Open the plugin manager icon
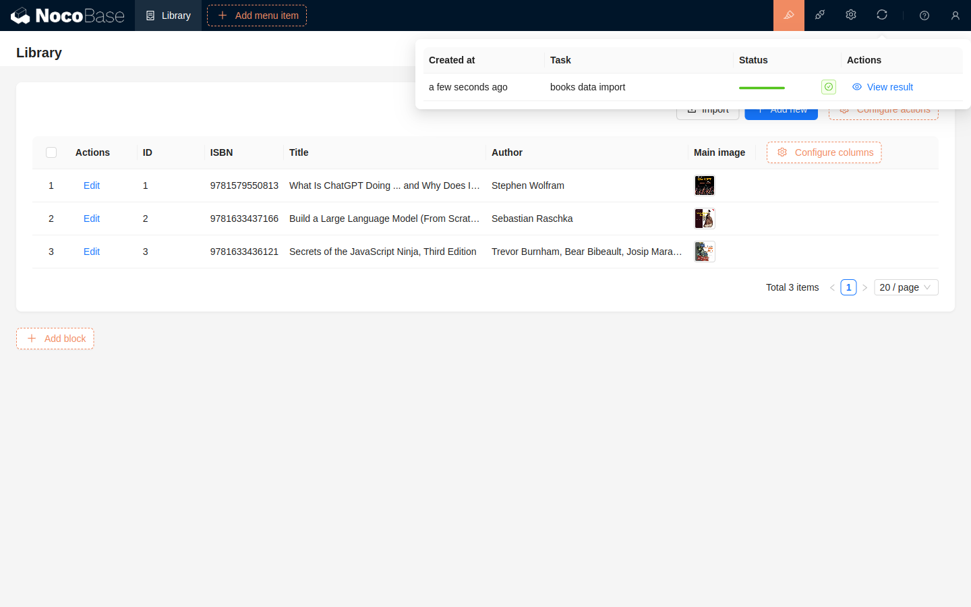The width and height of the screenshot is (971, 607). coord(820,15)
